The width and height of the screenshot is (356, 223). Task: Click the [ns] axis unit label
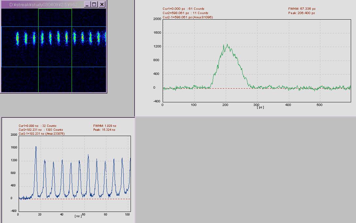78,216
